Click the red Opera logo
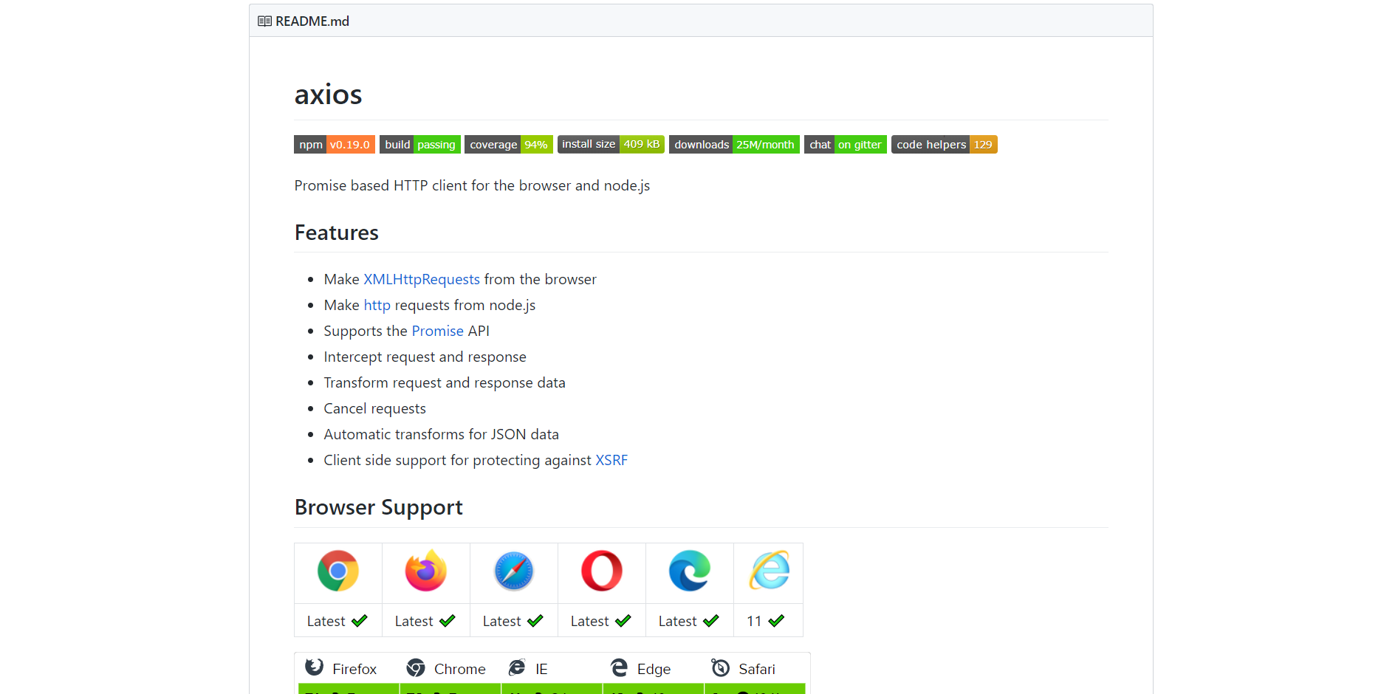Screen dimensions: 1398x694 tap(602, 571)
